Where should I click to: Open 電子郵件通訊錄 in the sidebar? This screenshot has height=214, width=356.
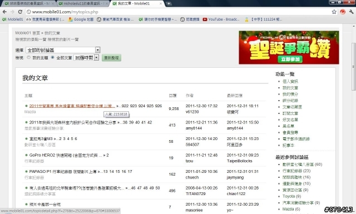296,138
